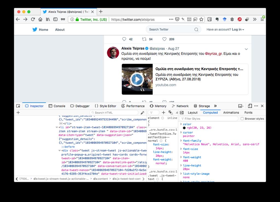The image size is (280, 202).
Task: Open page actions three-dot menu
Action: pyautogui.click(x=171, y=19)
